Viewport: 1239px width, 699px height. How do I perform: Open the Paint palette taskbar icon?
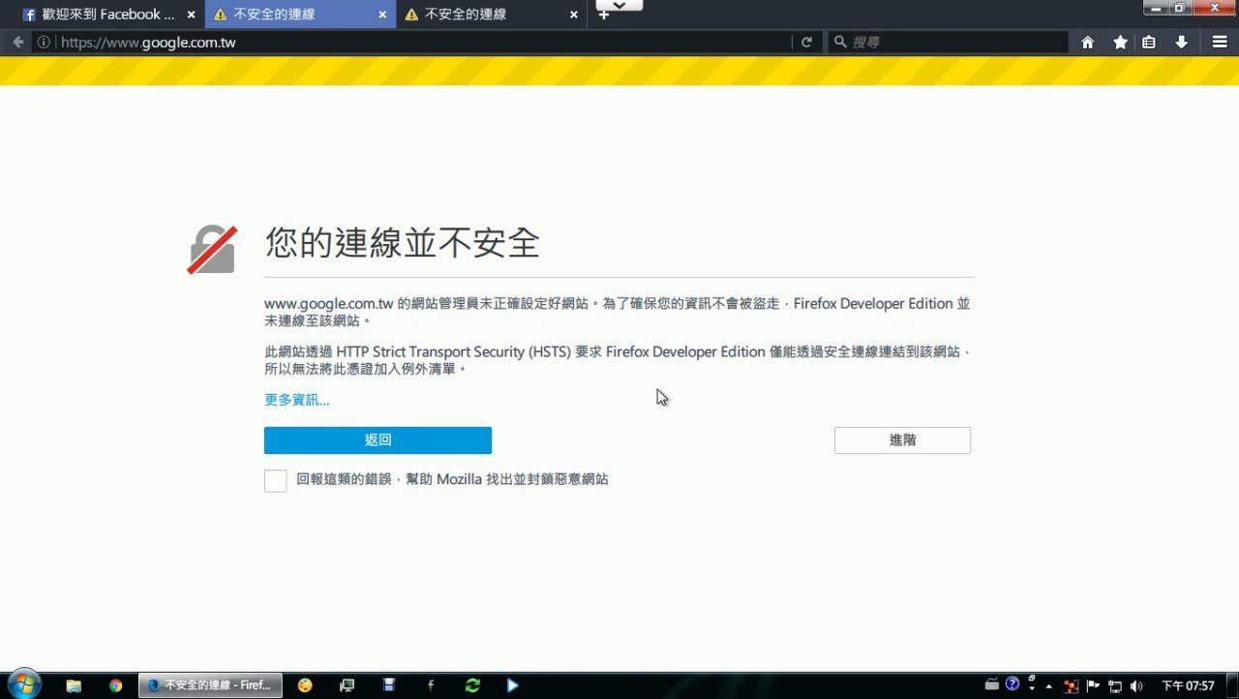[305, 685]
